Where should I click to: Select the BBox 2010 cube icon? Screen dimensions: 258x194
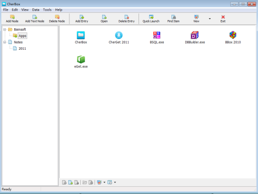click(233, 35)
